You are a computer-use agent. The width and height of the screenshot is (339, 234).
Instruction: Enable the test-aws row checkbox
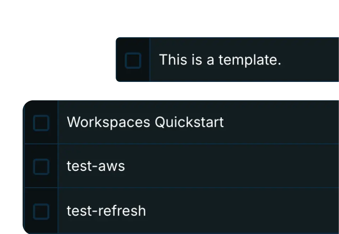point(41,167)
